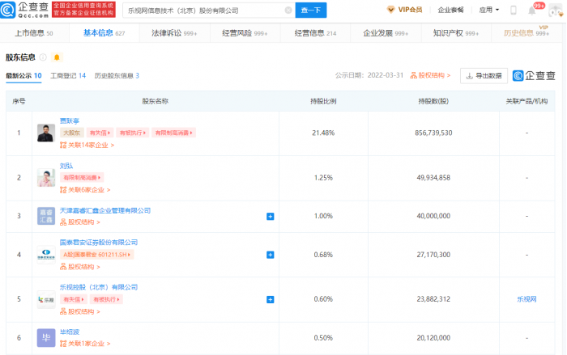Toggle the yellow bell alert beside 股东信息
Image resolution: width=567 pixels, height=355 pixels.
tap(57, 57)
